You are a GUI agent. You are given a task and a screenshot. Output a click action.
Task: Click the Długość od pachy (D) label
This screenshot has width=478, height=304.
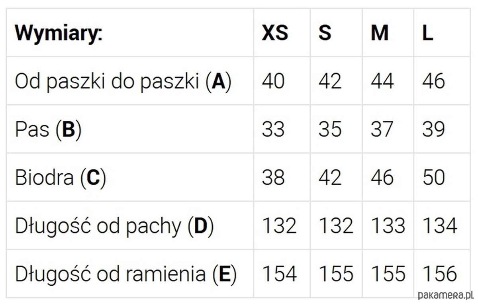(x=114, y=226)
